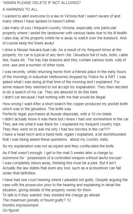
Task: Click the line 'of course keep the foxes away!'
Action: 28,43
